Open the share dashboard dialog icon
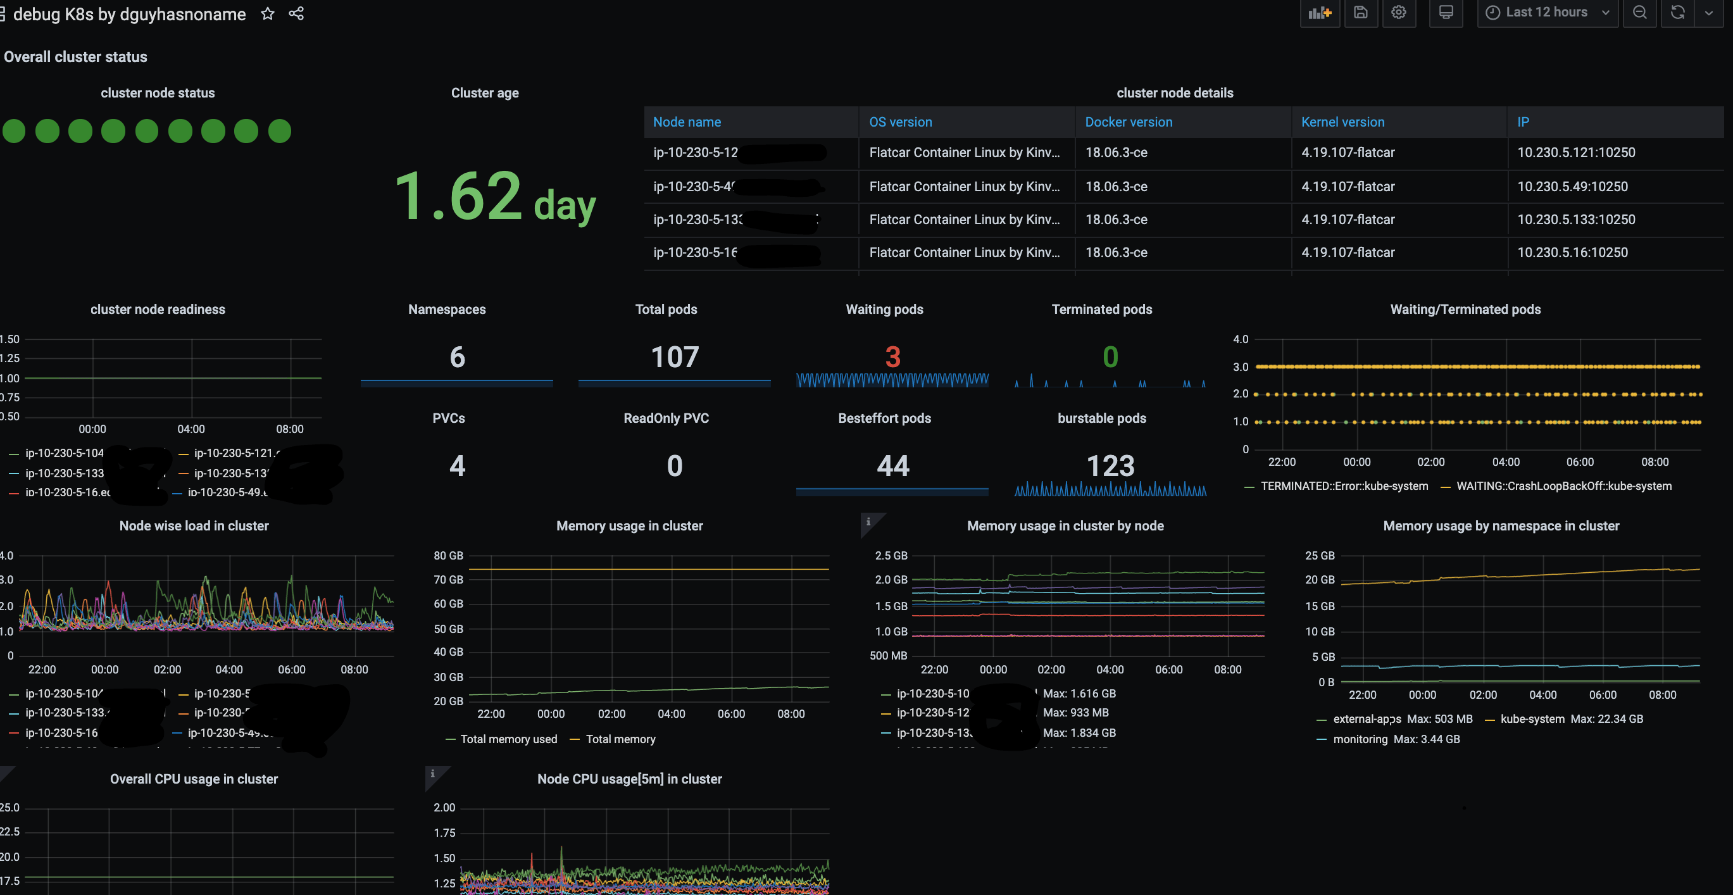The height and width of the screenshot is (895, 1733). pyautogui.click(x=296, y=13)
